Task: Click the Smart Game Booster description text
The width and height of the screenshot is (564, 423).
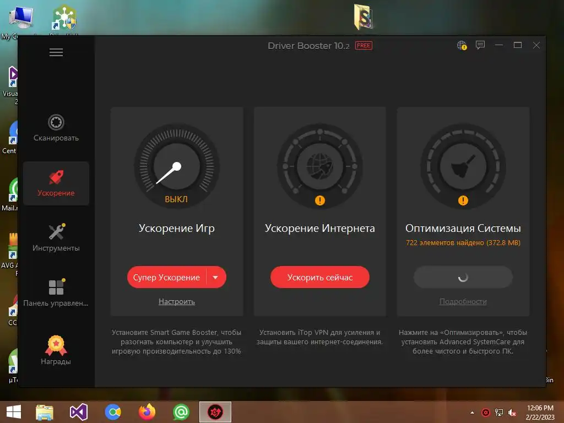Action: coord(176,341)
